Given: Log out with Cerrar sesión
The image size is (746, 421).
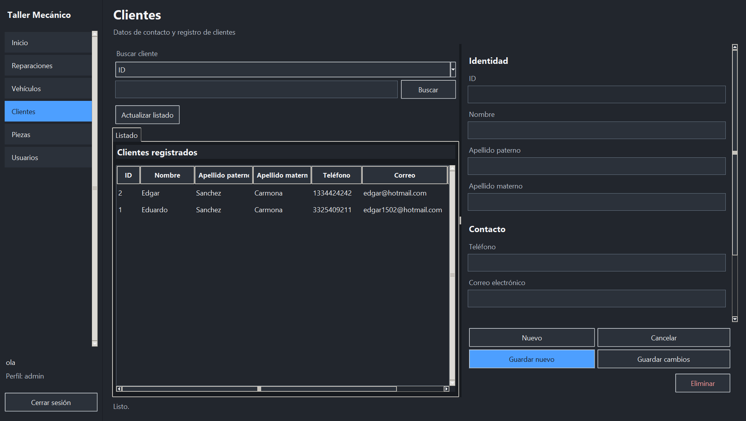Looking at the screenshot, I should (x=51, y=402).
